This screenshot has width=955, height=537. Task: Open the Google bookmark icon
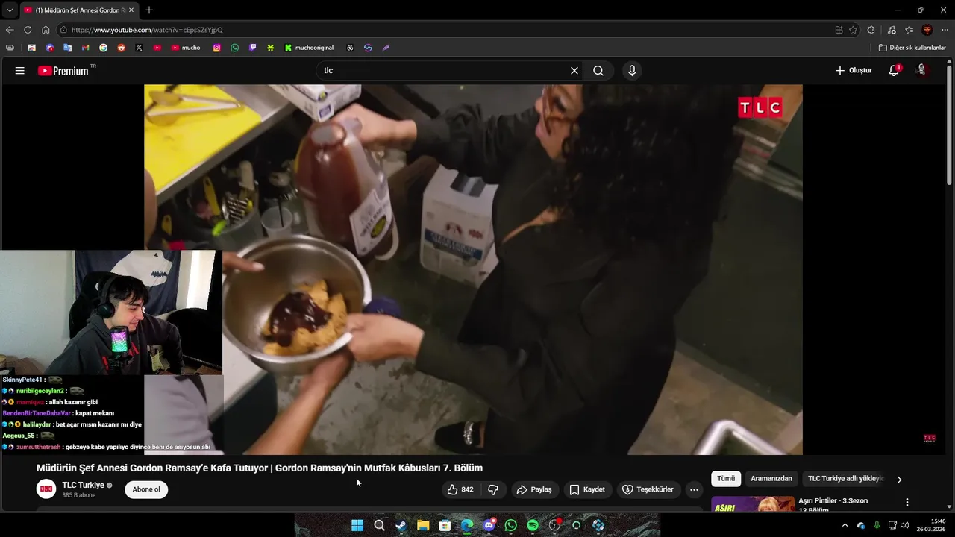pos(103,48)
